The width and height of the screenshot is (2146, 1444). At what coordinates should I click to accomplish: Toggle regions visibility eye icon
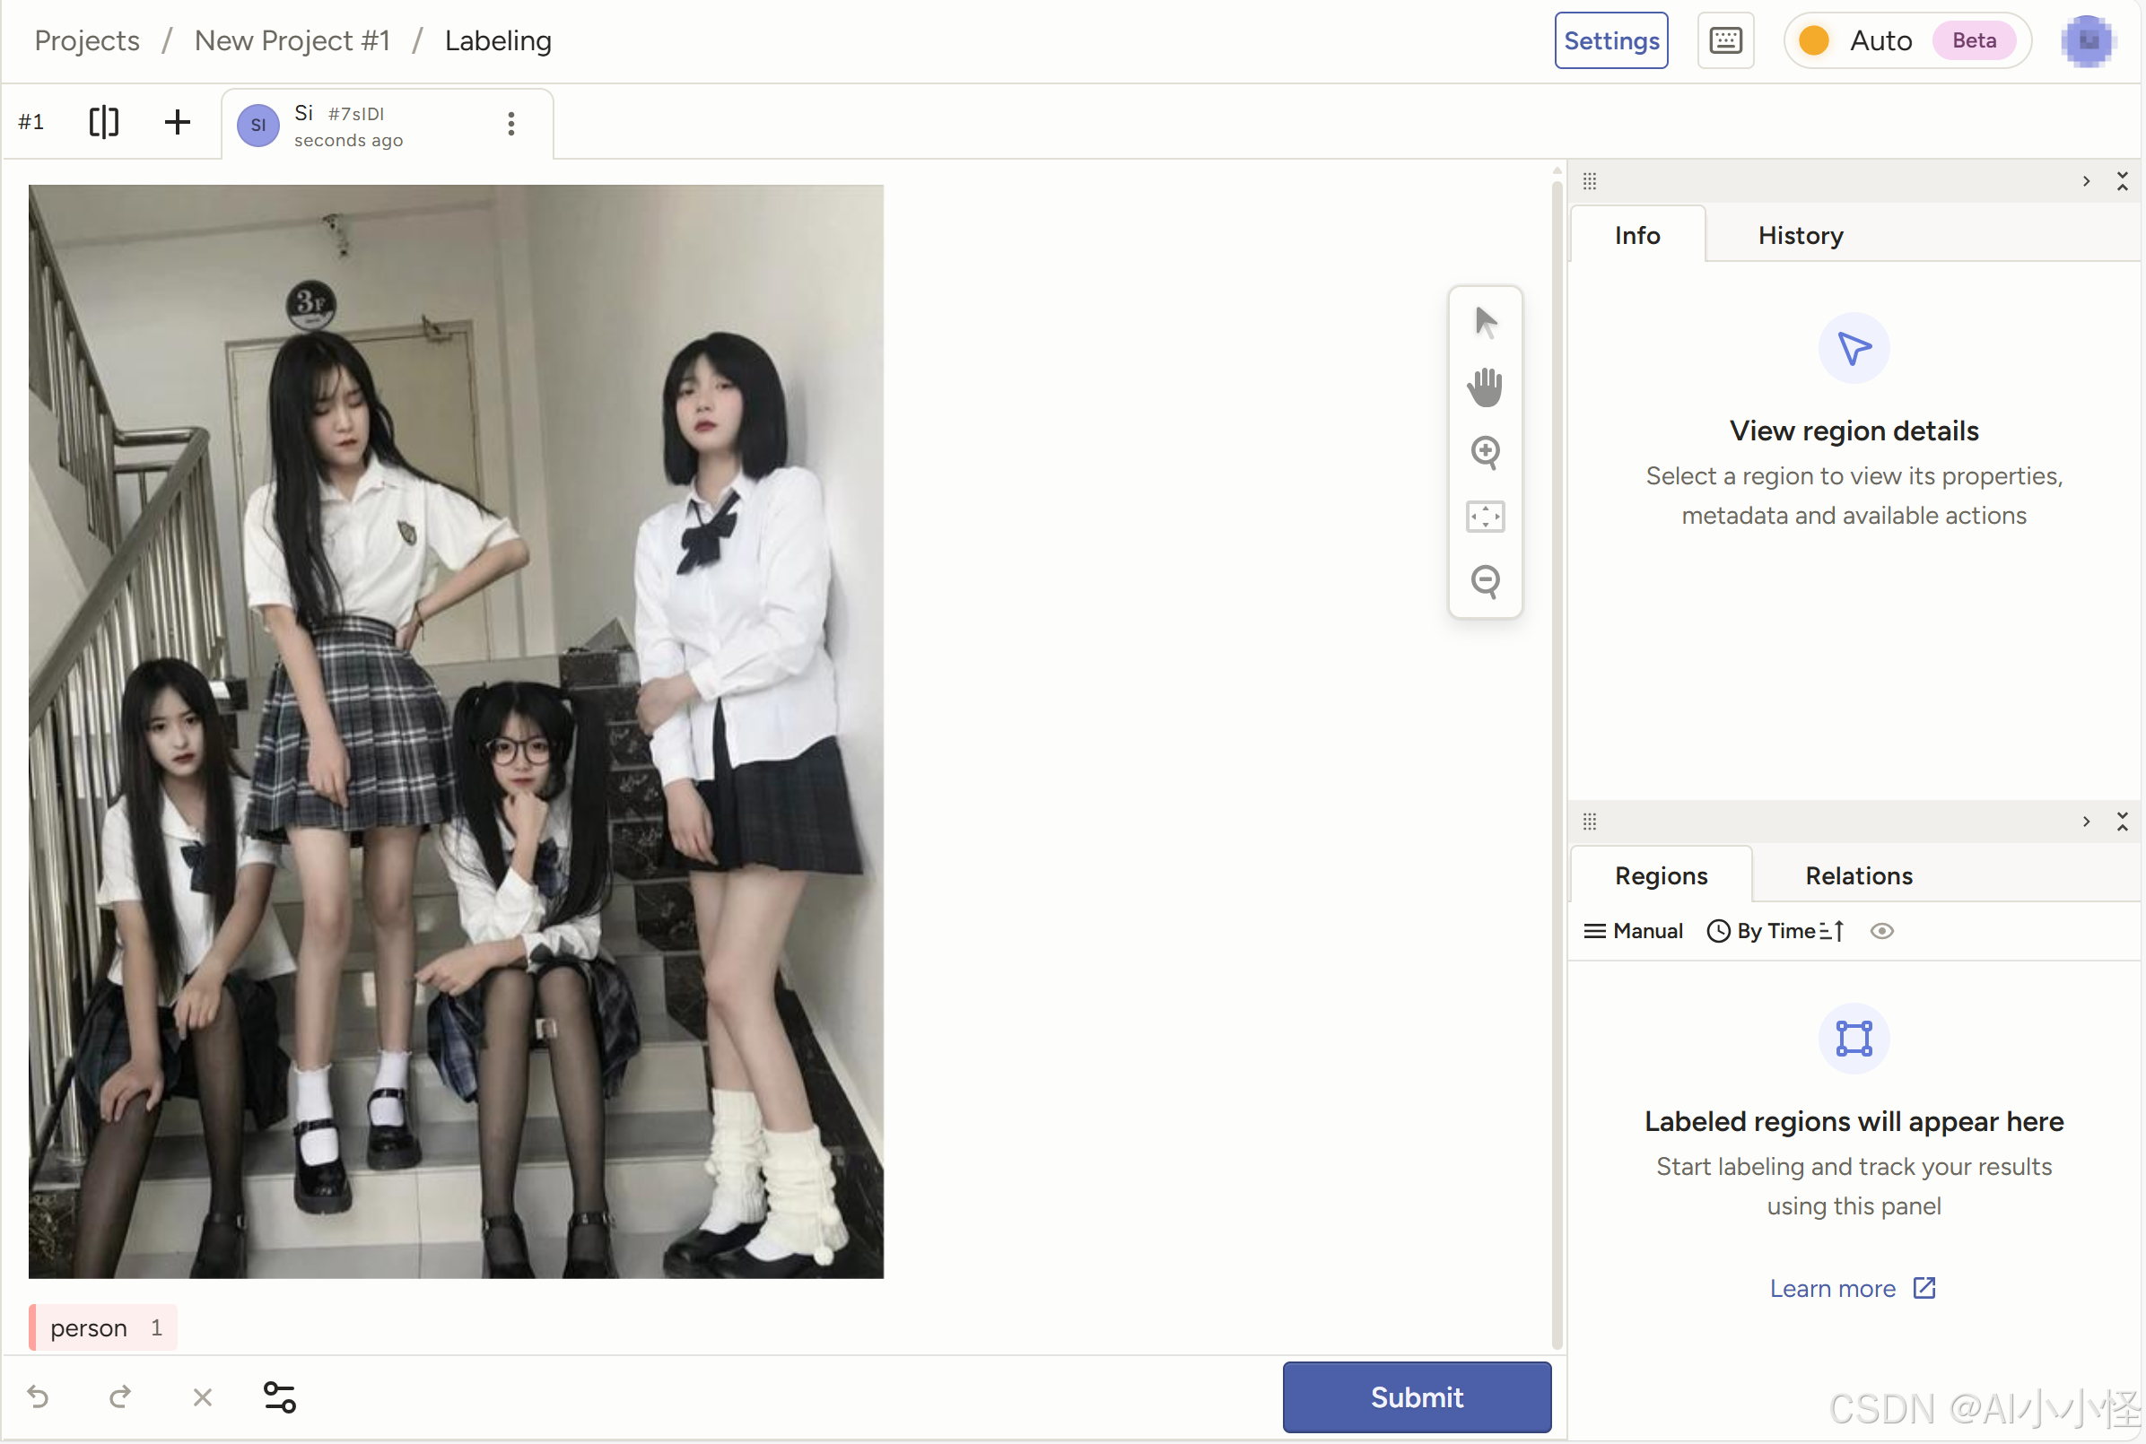(x=1881, y=931)
